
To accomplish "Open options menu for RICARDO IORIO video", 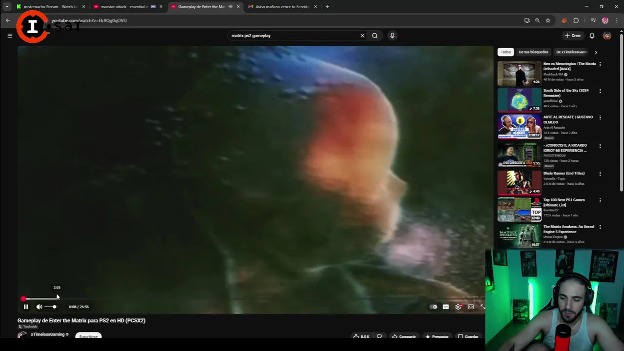I will [x=600, y=146].
